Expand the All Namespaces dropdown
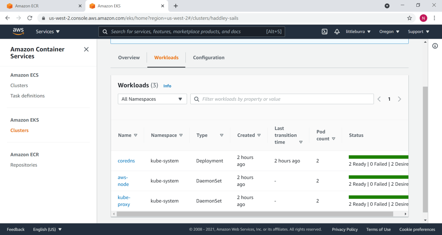The width and height of the screenshot is (442, 235). (152, 99)
